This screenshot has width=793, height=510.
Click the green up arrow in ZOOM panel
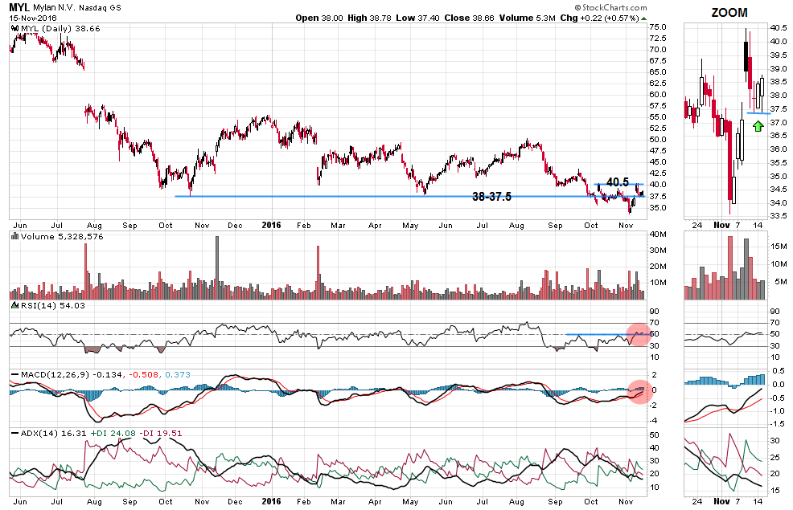758,126
